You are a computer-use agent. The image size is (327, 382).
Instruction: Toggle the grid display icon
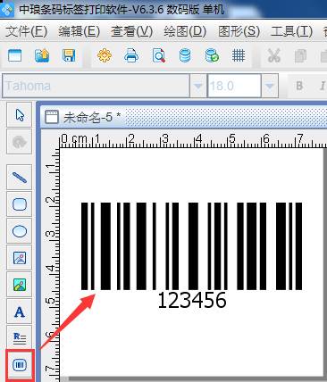tap(239, 55)
